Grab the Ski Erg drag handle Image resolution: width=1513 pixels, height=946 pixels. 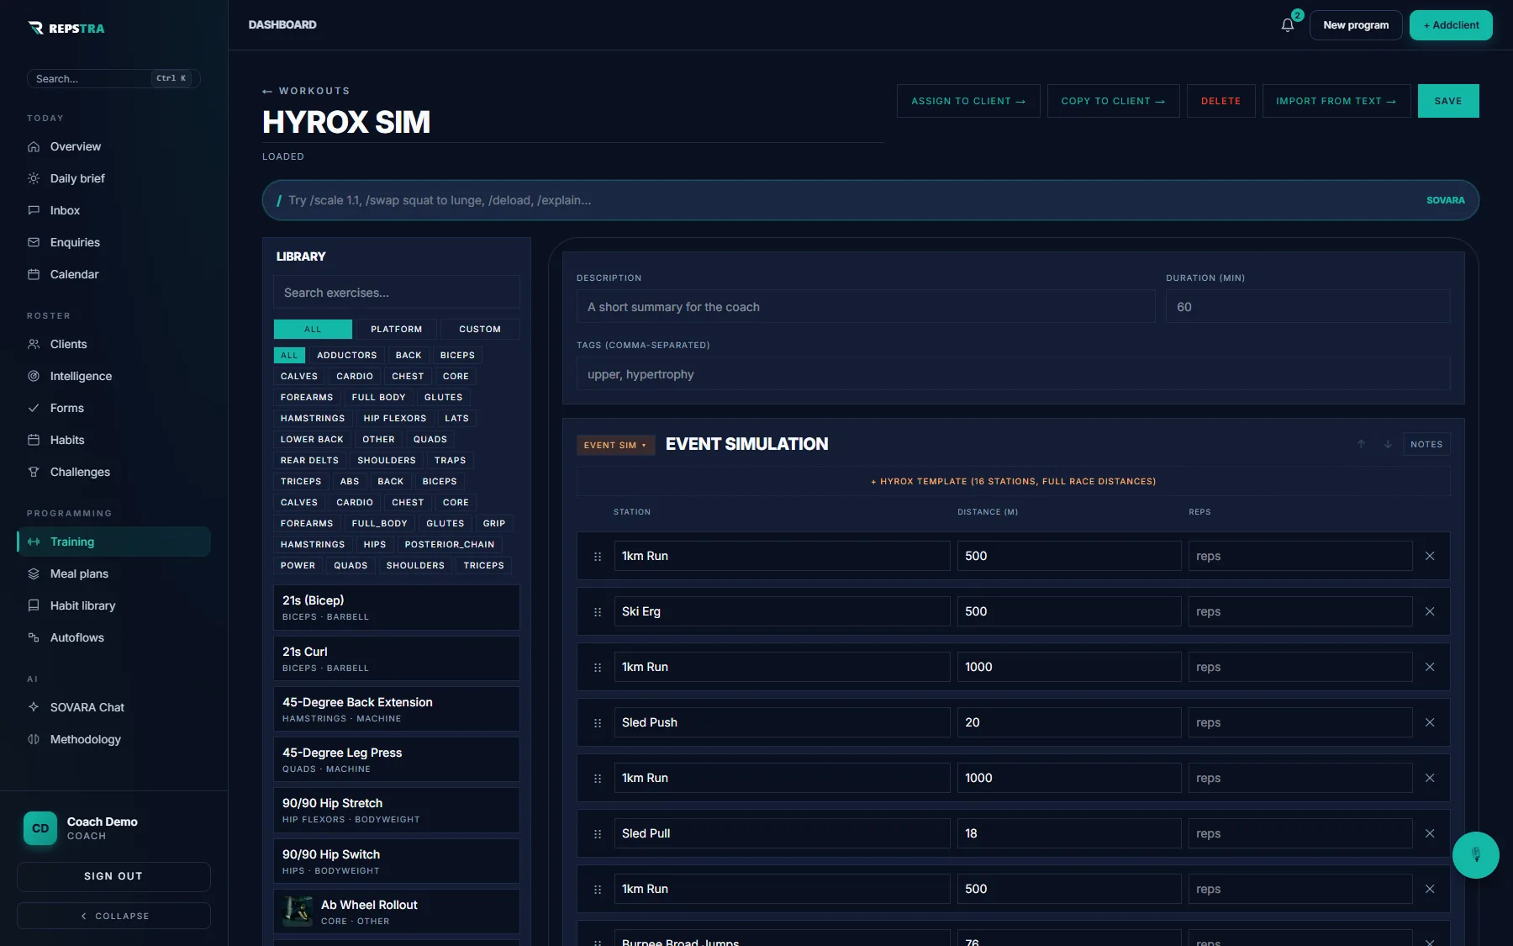(x=598, y=611)
